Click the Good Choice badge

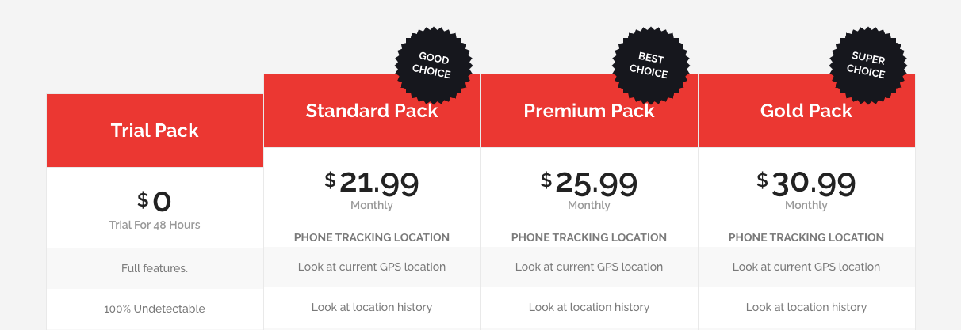(x=434, y=66)
